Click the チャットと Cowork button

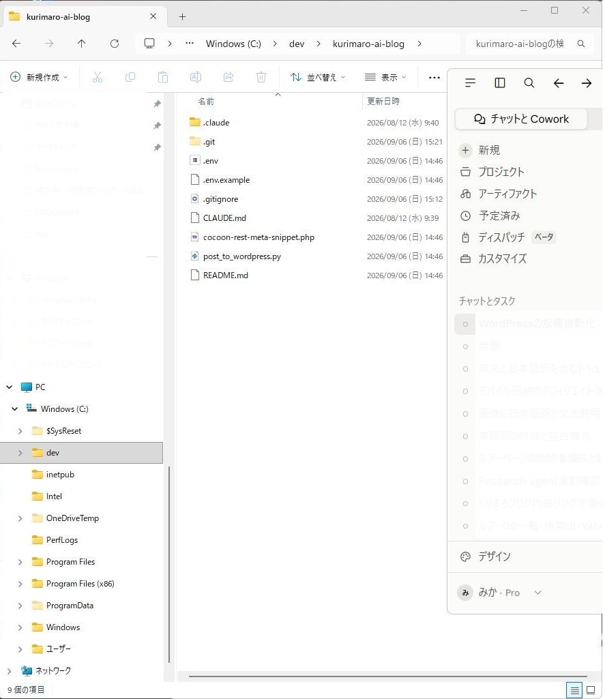(x=520, y=119)
